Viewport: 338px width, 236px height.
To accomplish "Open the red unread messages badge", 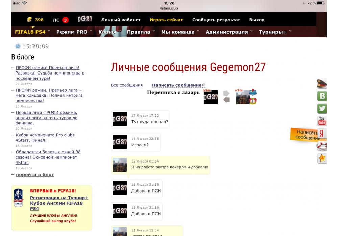I will pyautogui.click(x=65, y=20).
